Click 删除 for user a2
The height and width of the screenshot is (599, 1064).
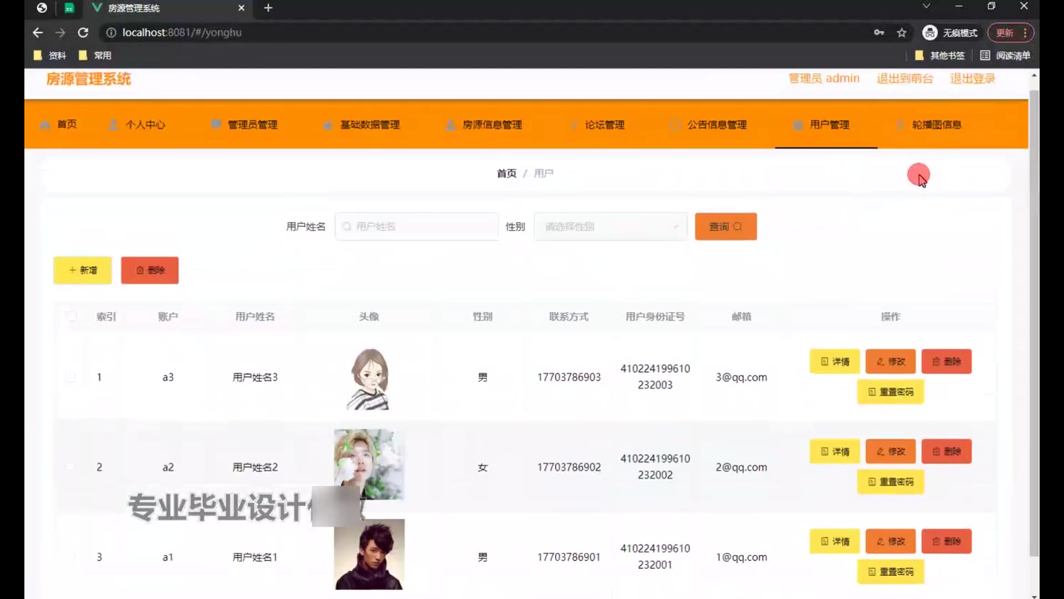click(x=947, y=451)
